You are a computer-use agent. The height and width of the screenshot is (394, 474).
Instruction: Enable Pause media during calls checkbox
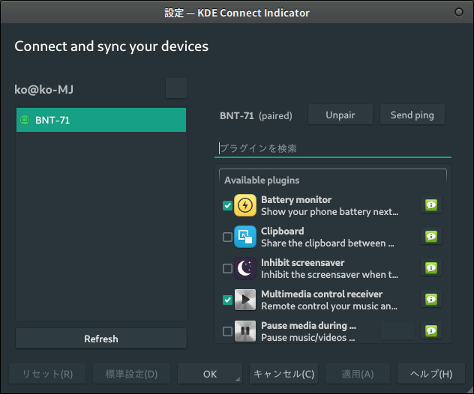[x=227, y=331]
